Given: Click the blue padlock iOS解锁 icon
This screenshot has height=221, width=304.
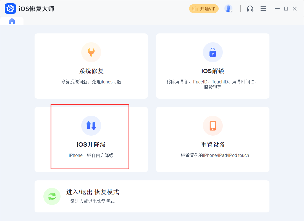Looking at the screenshot, I should pyautogui.click(x=213, y=52).
